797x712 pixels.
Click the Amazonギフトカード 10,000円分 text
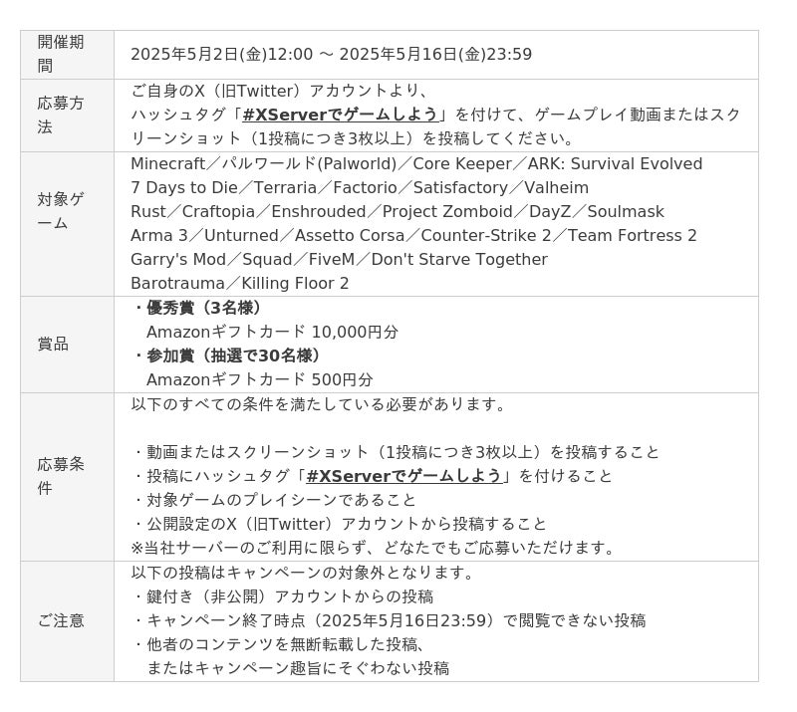click(272, 332)
